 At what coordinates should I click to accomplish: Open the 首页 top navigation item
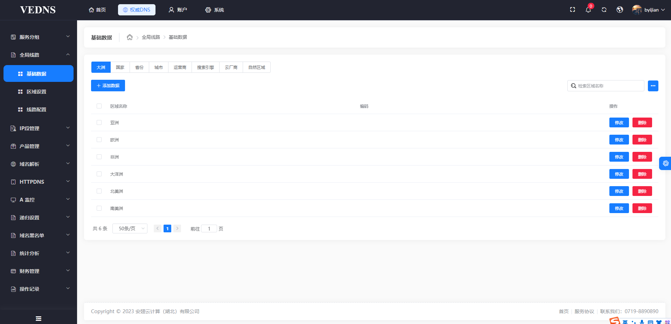pos(97,10)
